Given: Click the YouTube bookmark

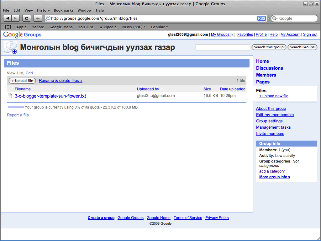Looking at the screenshot, I should (x=86, y=27).
